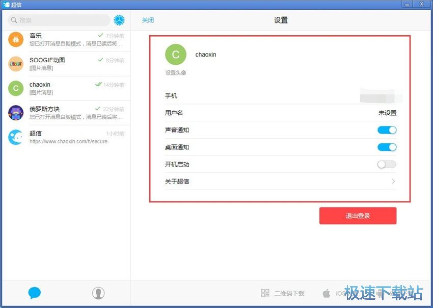The width and height of the screenshot is (433, 308).
Task: Click 设置头像 to set avatar
Action: point(176,73)
